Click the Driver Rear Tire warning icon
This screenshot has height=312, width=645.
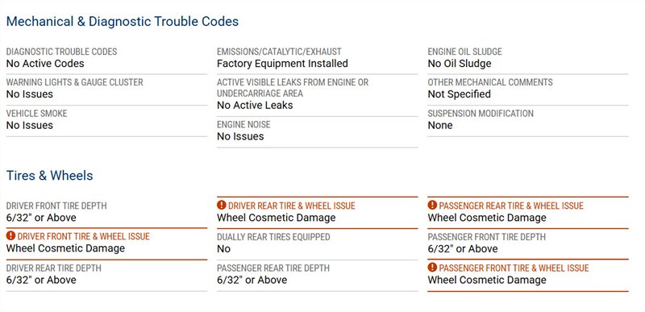click(x=222, y=205)
